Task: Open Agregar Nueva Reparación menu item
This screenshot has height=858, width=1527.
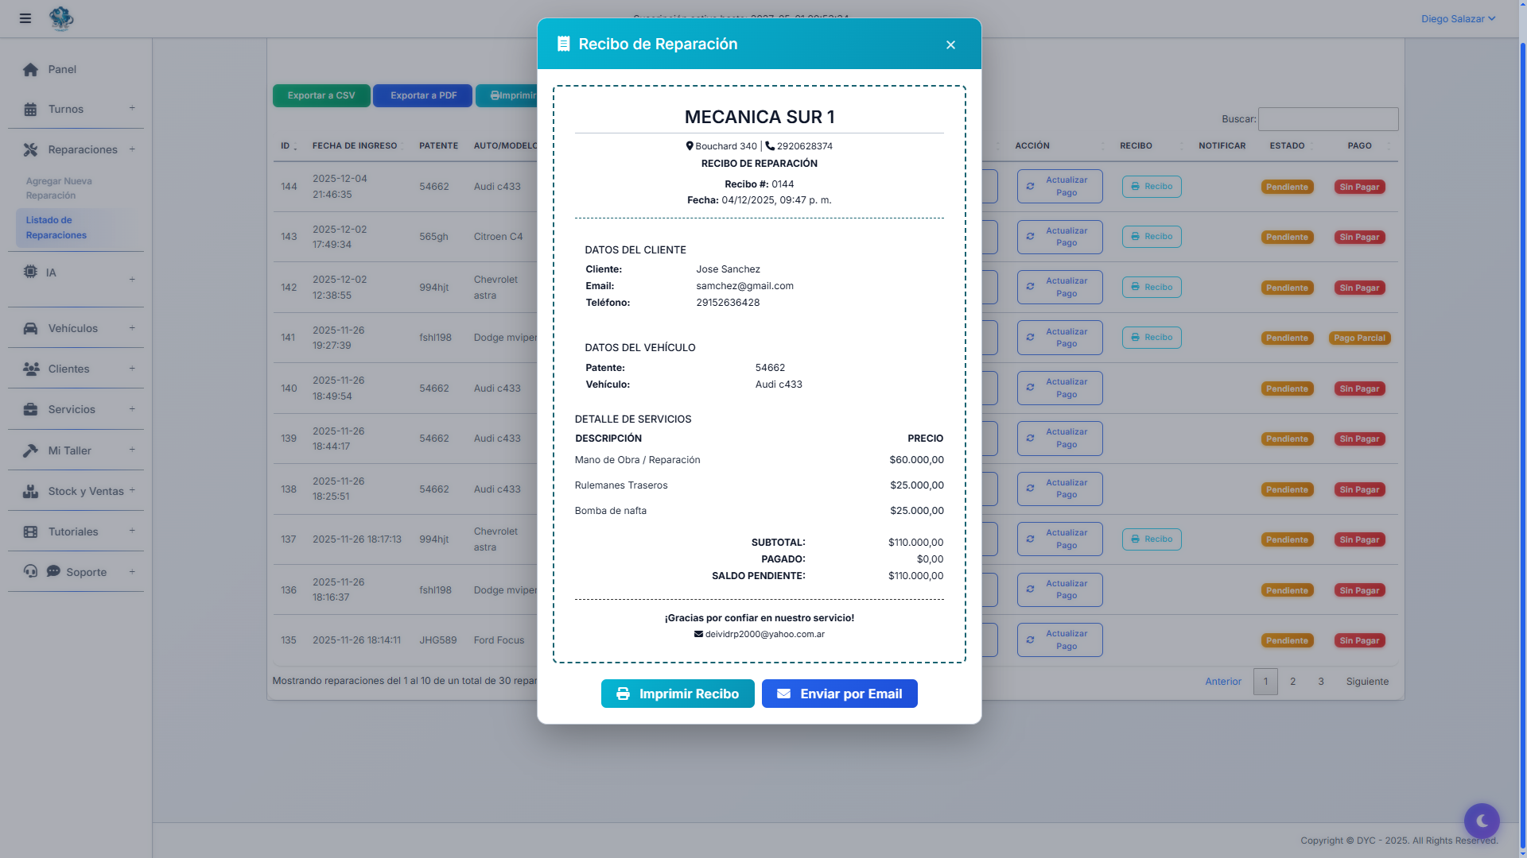Action: tap(59, 188)
